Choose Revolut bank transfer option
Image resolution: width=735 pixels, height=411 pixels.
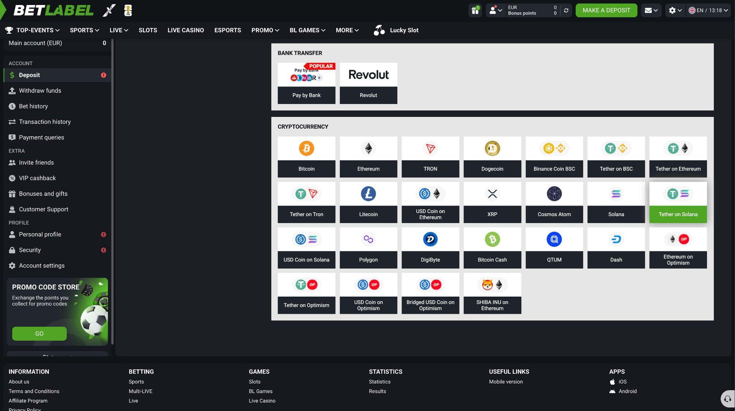click(x=368, y=83)
